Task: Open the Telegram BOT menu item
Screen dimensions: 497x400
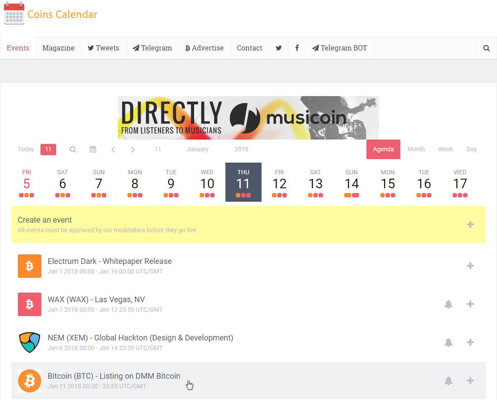Action: (x=339, y=48)
